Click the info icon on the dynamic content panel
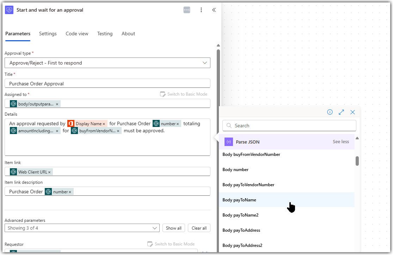The height and width of the screenshot is (255, 393). (x=330, y=112)
